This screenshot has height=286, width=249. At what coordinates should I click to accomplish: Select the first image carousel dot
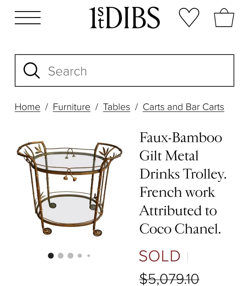pos(51,256)
